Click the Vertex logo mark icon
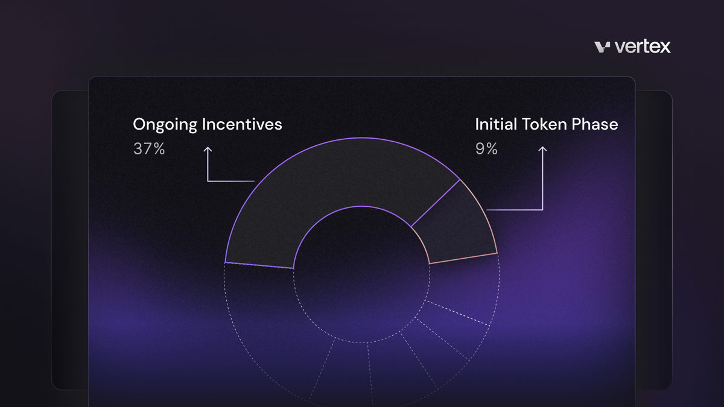724x407 pixels. point(602,47)
